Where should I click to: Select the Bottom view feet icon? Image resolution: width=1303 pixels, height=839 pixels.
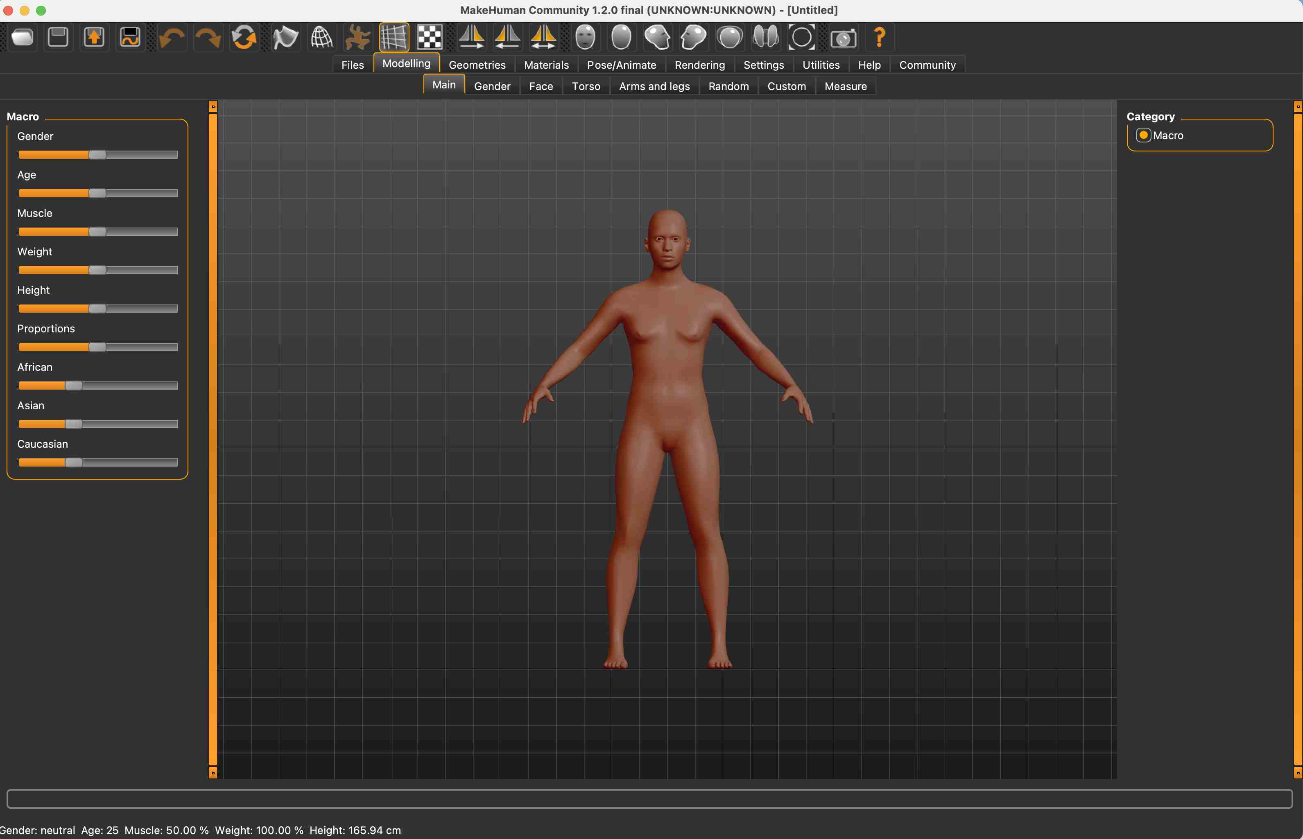pyautogui.click(x=766, y=38)
